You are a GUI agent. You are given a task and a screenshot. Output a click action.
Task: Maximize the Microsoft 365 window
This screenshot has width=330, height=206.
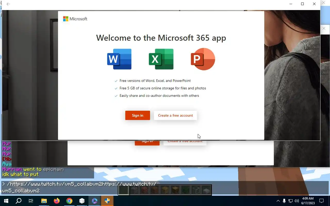302,4
